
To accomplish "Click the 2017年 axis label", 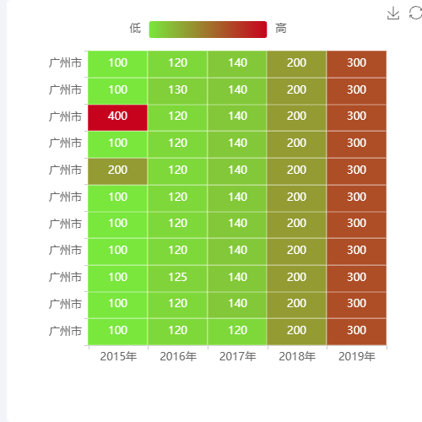I will pyautogui.click(x=238, y=356).
